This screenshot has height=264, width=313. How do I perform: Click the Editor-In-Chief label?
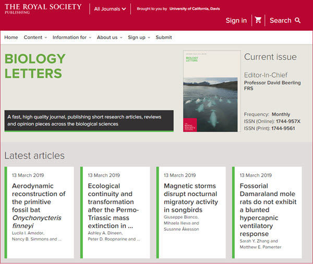266,75
